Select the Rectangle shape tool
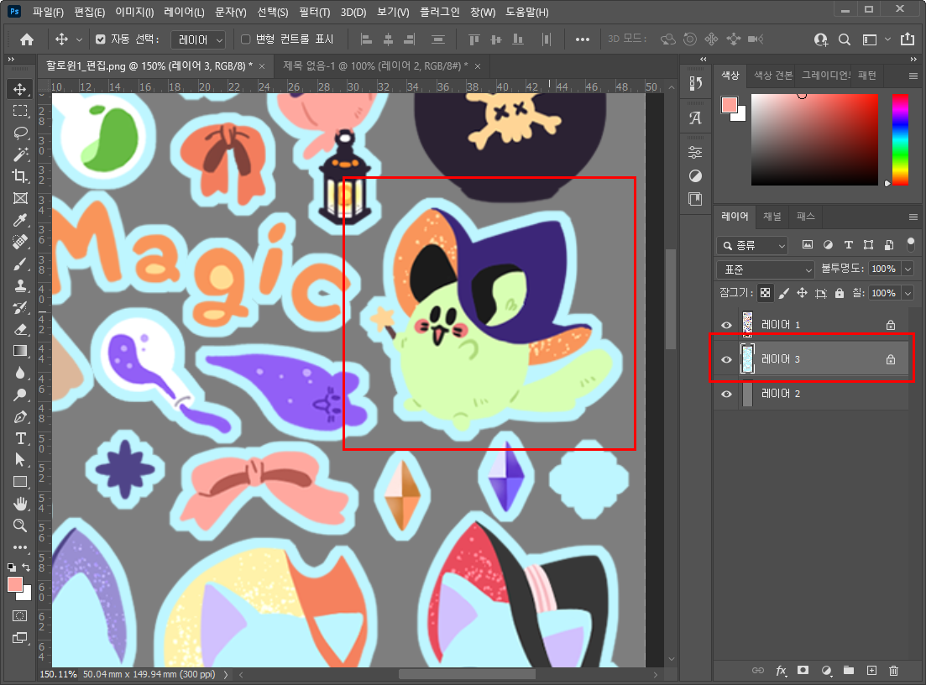 click(x=20, y=482)
